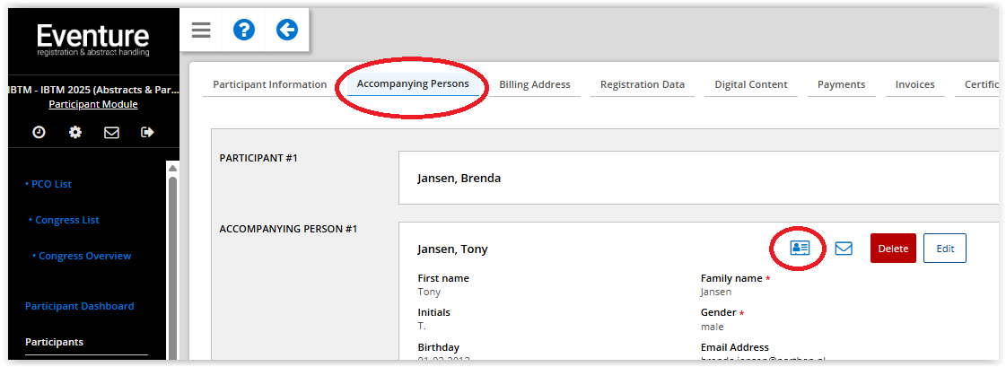Navigate to Congress Overview link
1006x367 pixels.
click(84, 256)
